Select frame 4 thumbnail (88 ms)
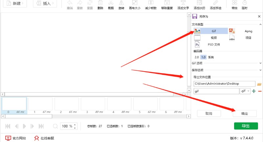The width and height of the screenshot is (263, 142). (119, 106)
